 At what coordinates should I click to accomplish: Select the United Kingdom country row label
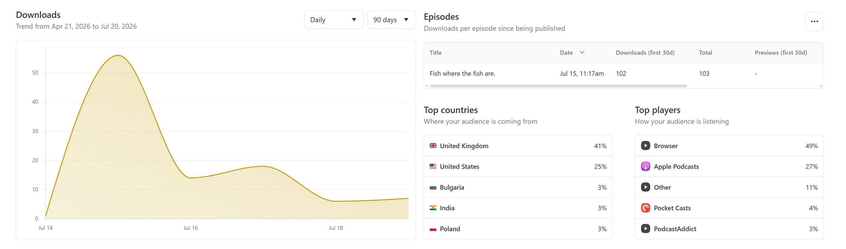click(464, 146)
